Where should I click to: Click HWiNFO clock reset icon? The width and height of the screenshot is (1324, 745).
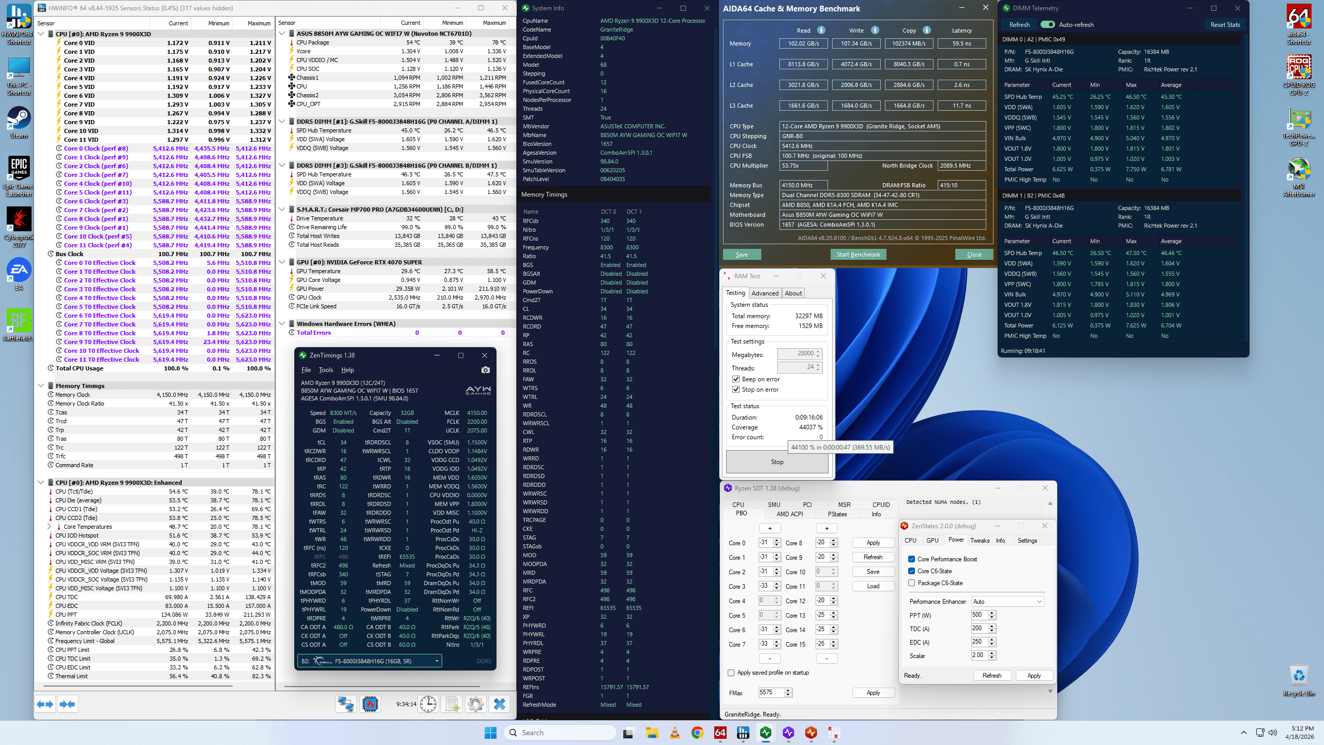point(428,704)
